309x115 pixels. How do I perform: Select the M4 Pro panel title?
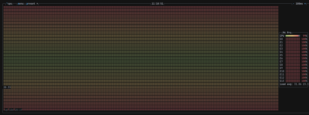287,33
